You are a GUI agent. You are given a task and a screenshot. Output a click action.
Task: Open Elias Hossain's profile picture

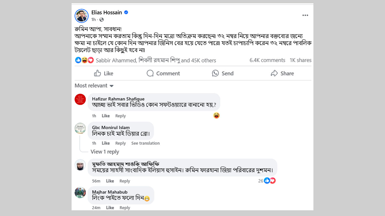click(82, 16)
